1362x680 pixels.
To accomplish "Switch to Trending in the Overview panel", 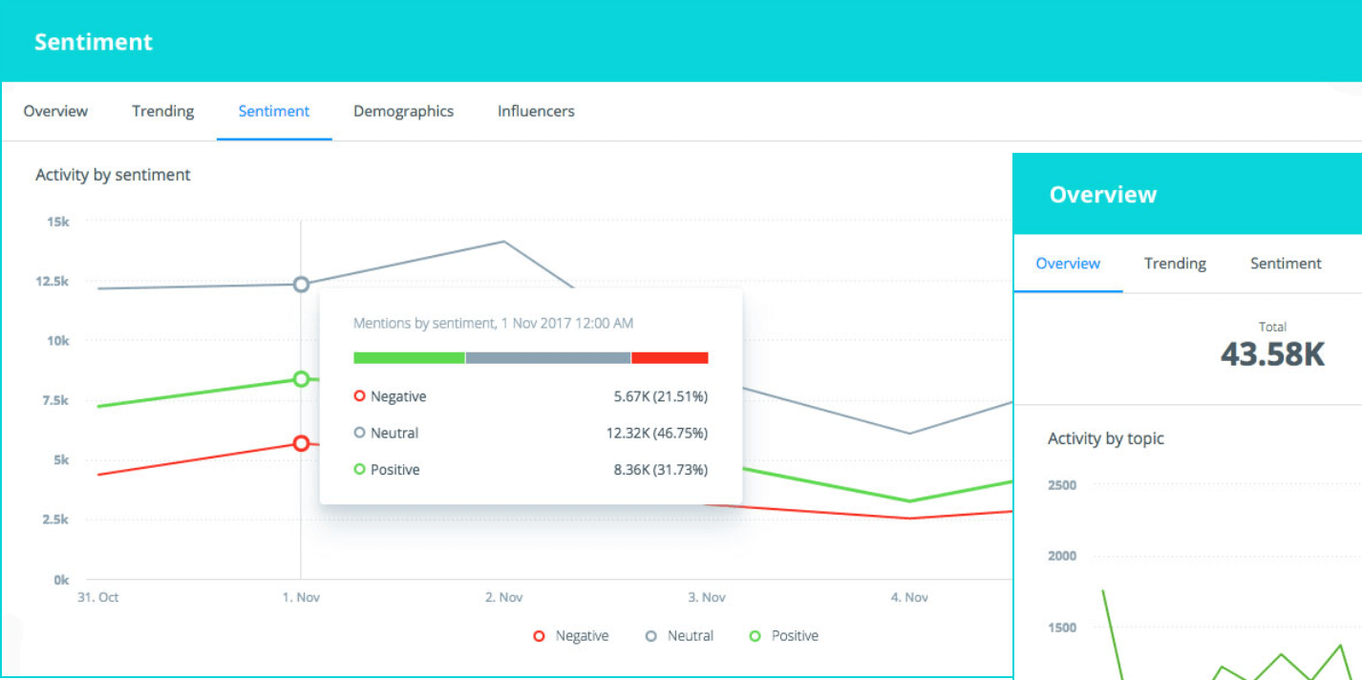I will 1175,264.
